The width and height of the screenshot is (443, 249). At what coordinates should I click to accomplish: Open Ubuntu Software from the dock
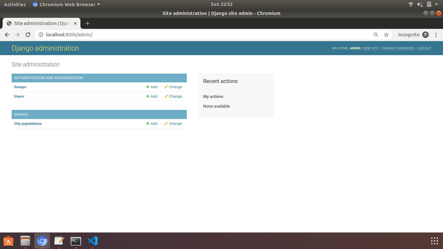coord(8,241)
